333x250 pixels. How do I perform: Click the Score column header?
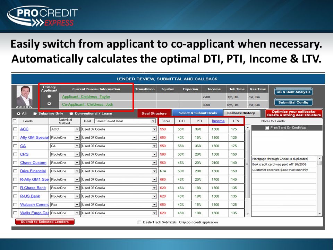click(x=166, y=121)
